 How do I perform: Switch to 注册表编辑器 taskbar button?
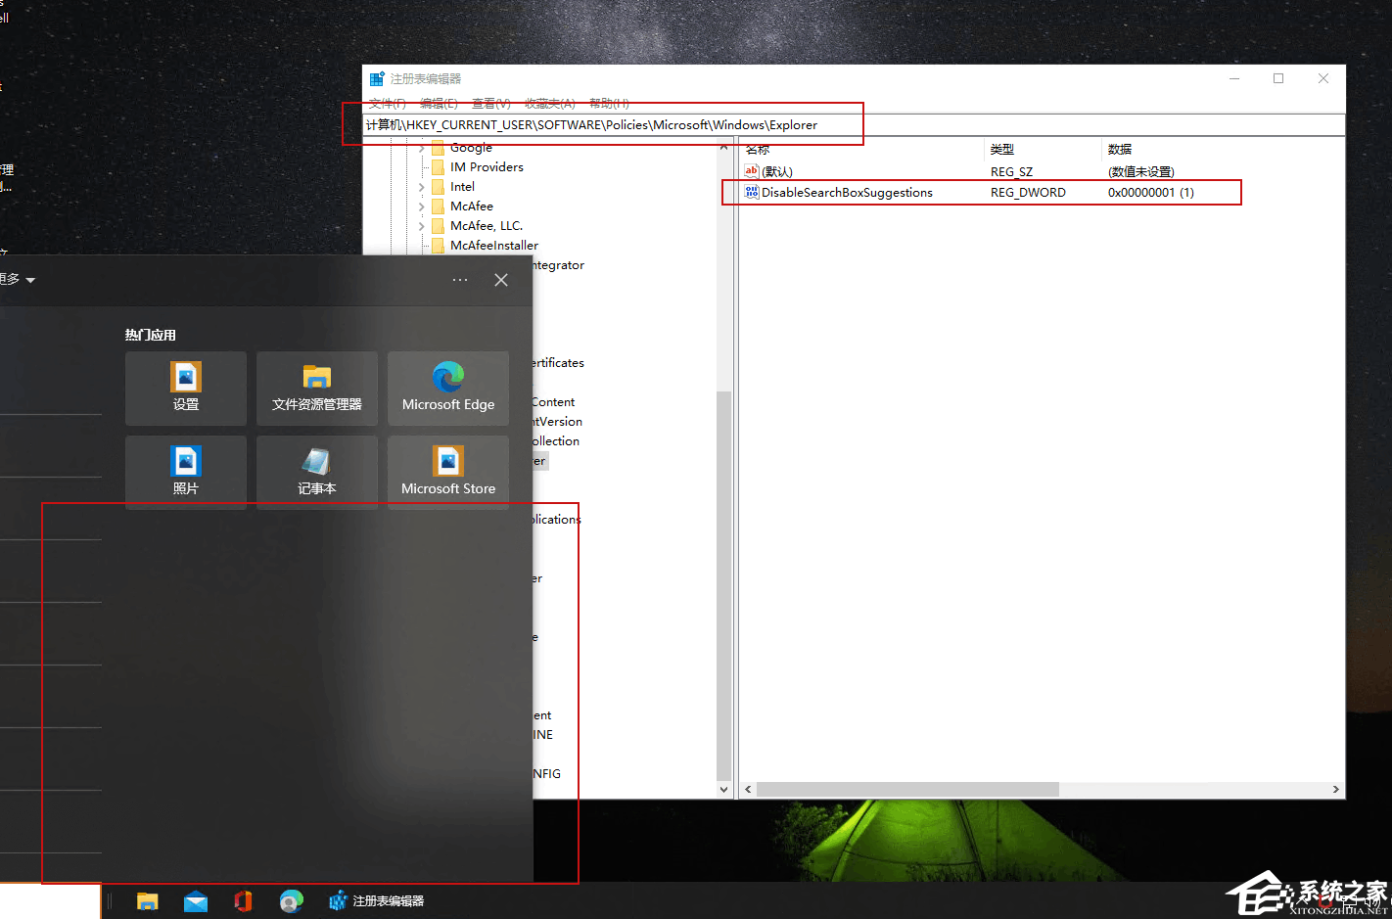377,901
